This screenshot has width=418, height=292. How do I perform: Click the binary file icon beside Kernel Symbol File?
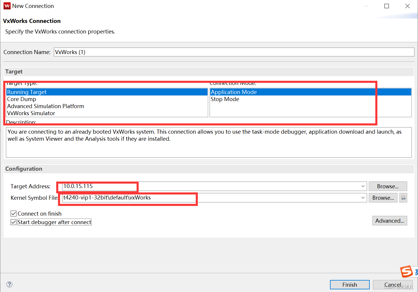(403, 197)
